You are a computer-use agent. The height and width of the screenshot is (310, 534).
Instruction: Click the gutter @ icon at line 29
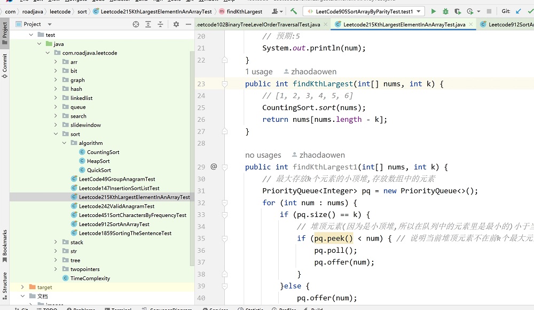pos(214,166)
